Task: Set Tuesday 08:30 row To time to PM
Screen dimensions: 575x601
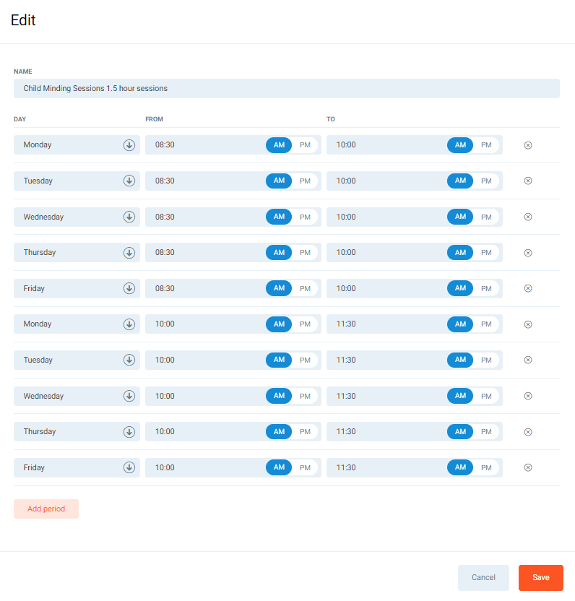Action: 486,181
